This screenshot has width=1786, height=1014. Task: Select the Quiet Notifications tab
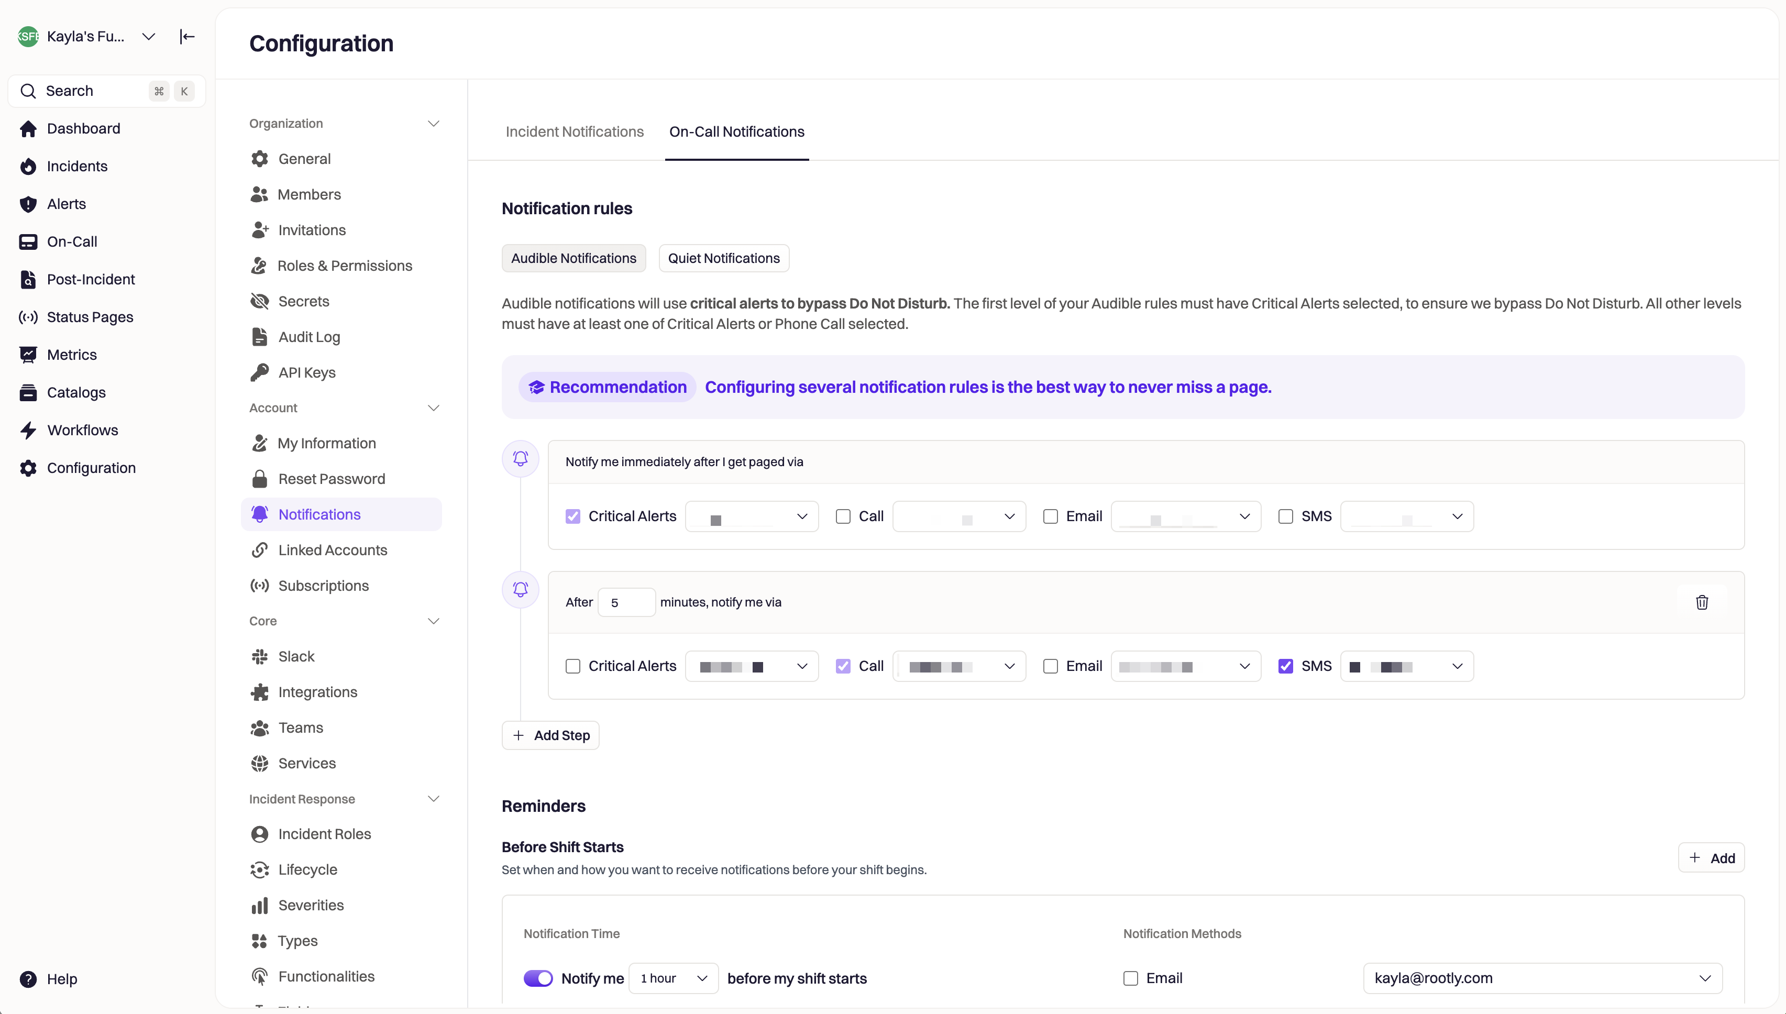723,258
